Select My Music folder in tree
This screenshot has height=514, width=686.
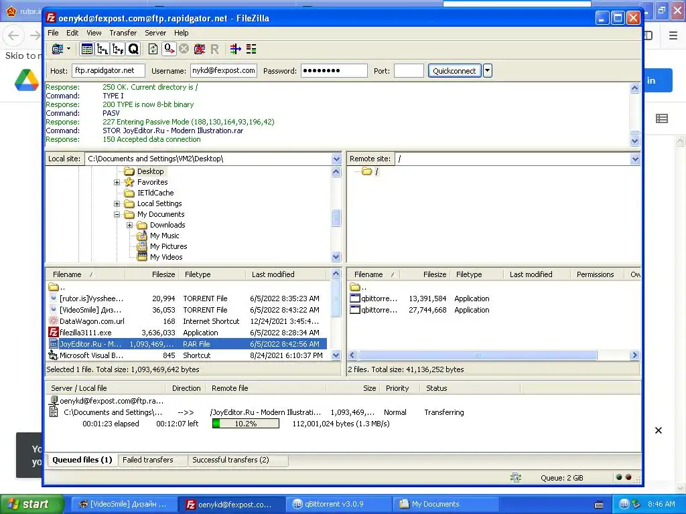click(x=165, y=236)
